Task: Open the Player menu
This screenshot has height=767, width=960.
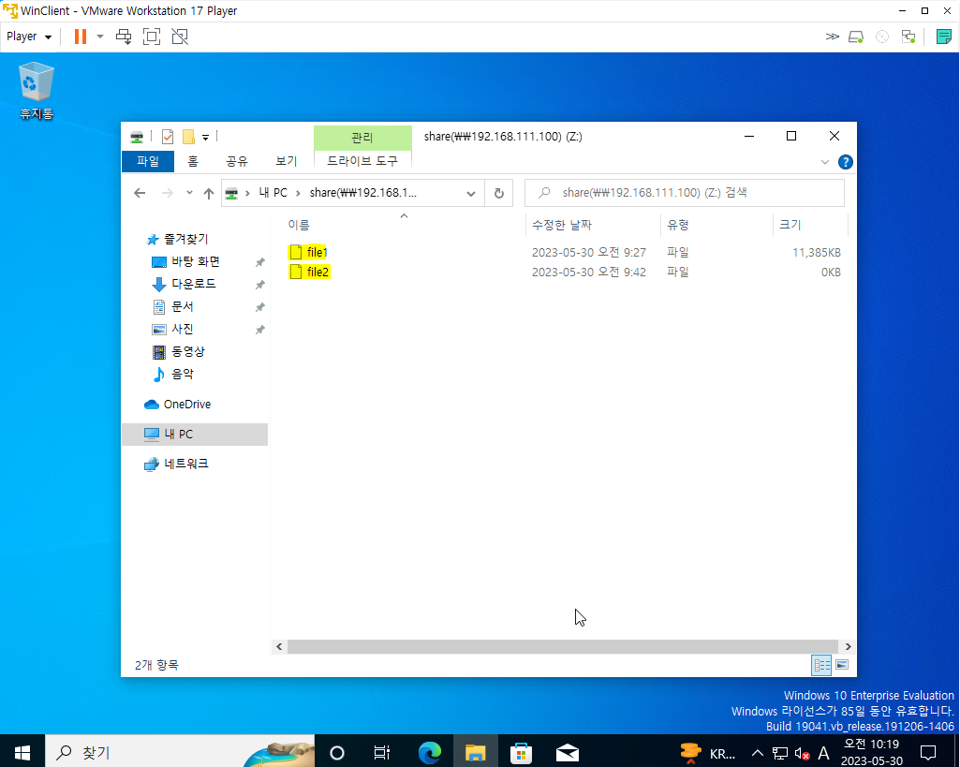Action: click(29, 37)
